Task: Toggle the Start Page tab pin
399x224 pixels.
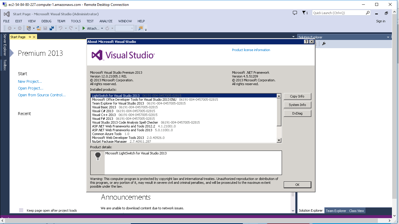Action: pos(30,37)
